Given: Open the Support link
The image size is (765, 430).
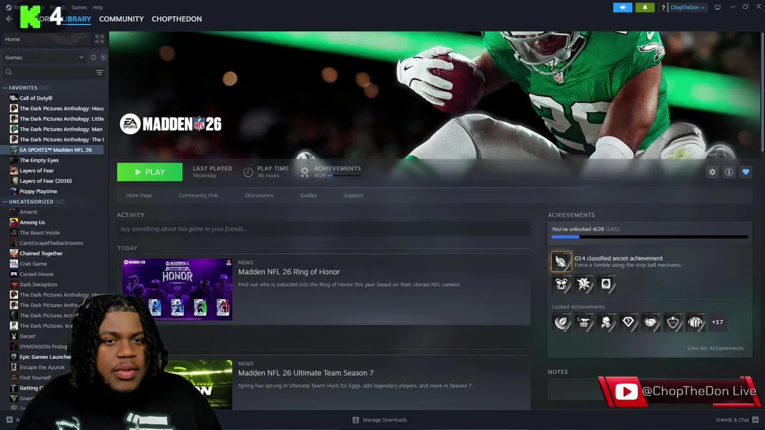Looking at the screenshot, I should [353, 195].
